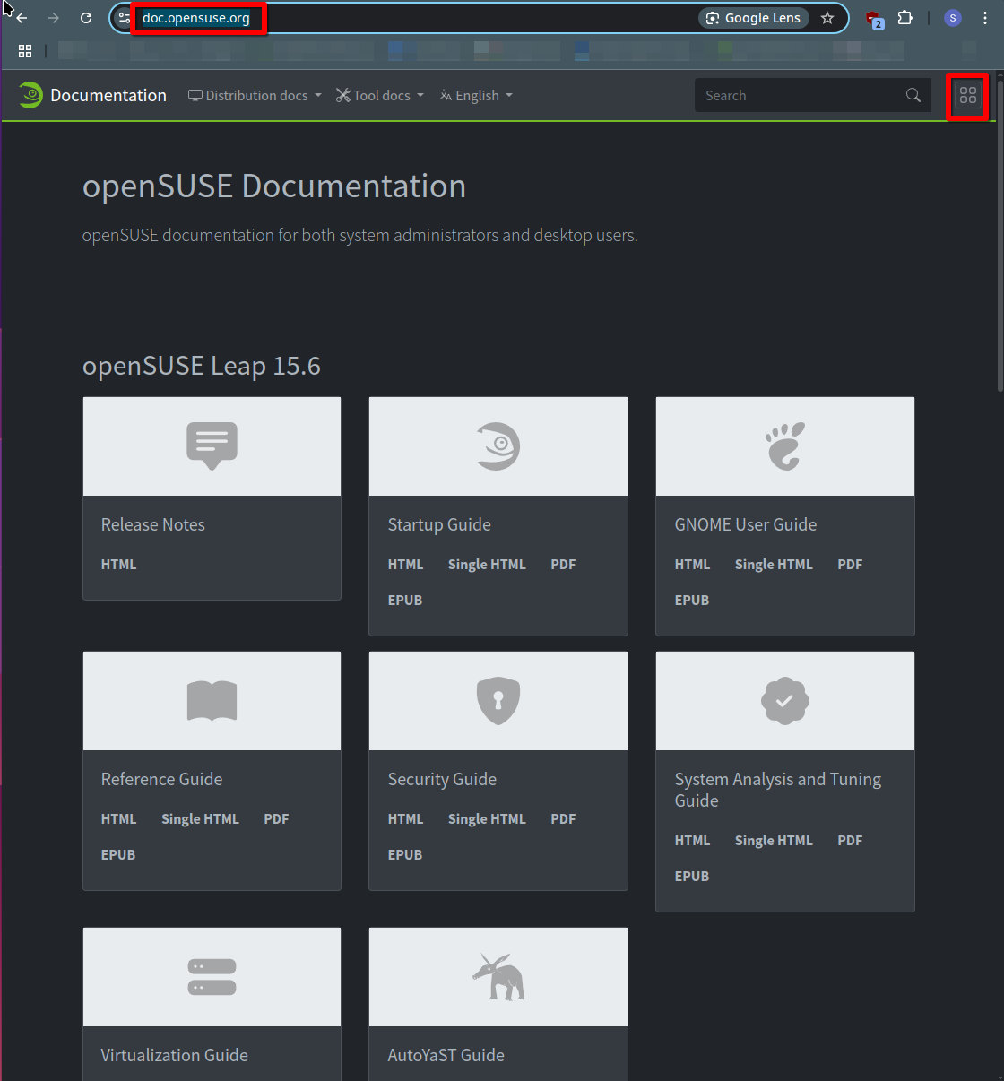Click the GNOME User Guide title
This screenshot has height=1081, width=1004.
pyautogui.click(x=746, y=524)
